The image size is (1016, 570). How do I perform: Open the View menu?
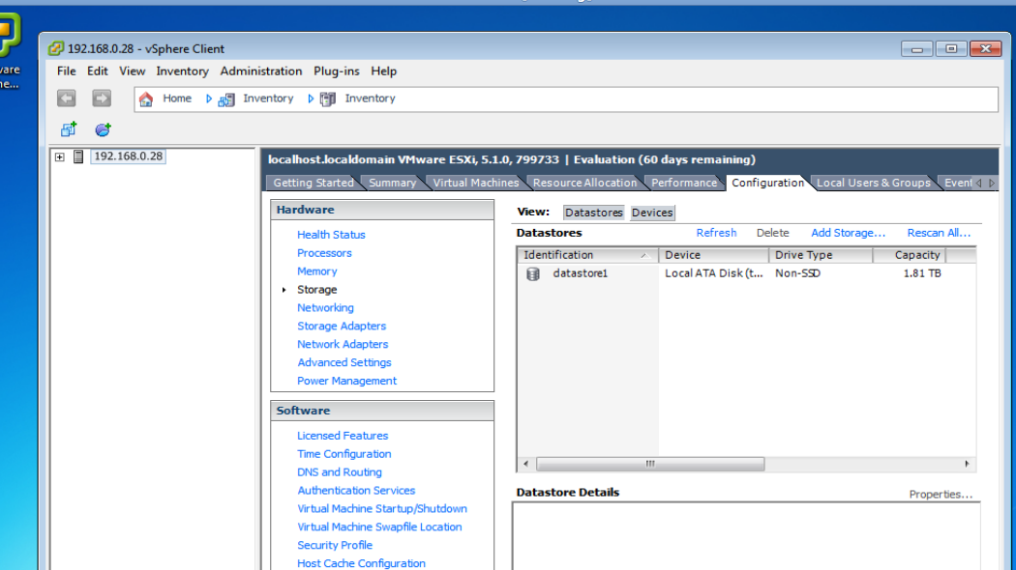click(132, 71)
